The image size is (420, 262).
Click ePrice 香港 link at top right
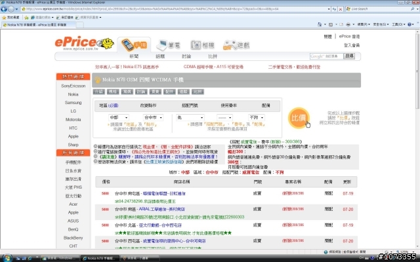click(x=349, y=37)
